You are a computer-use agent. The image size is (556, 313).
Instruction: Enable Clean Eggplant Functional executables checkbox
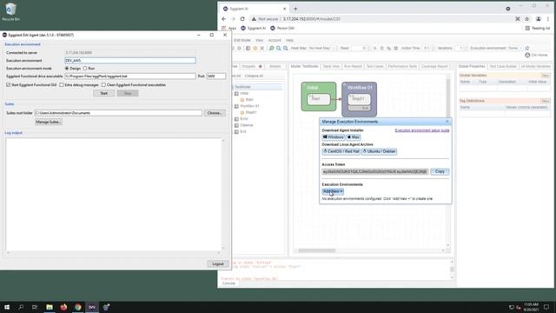[103, 85]
